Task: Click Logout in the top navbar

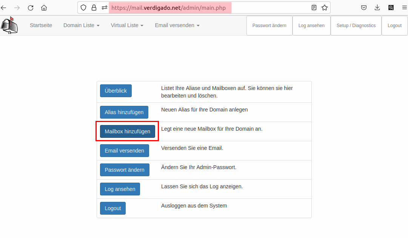Action: coord(394,26)
